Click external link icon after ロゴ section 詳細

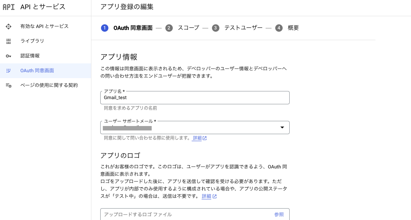tap(214, 196)
